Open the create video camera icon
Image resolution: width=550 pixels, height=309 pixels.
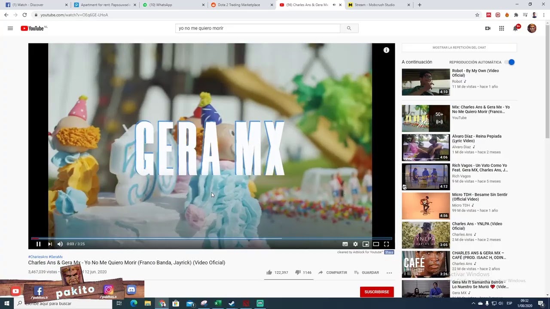(x=488, y=28)
